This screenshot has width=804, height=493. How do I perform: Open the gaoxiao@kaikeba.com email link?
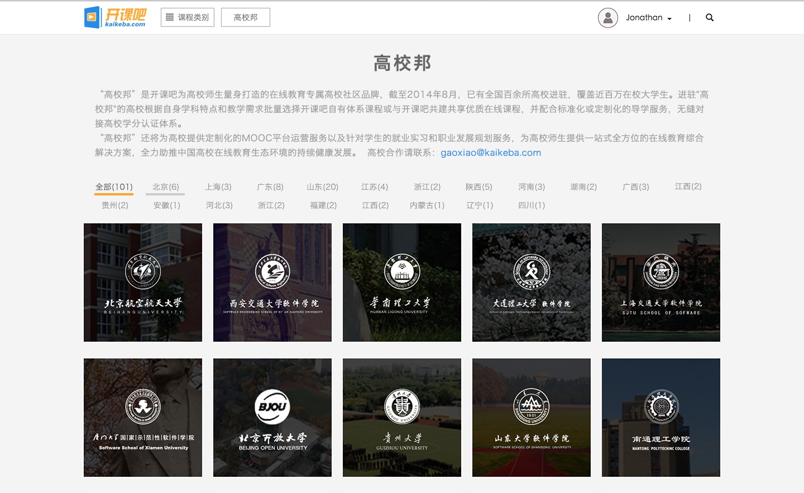pos(491,152)
